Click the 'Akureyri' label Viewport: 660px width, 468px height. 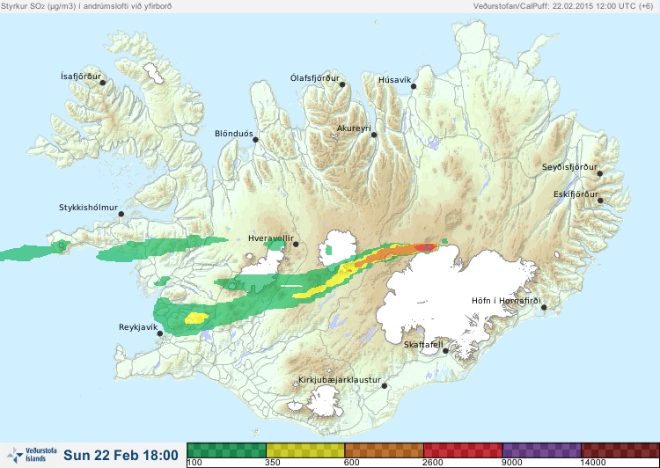pos(354,128)
